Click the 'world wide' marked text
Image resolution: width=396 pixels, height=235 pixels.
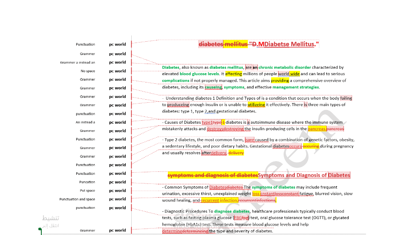click(289, 74)
